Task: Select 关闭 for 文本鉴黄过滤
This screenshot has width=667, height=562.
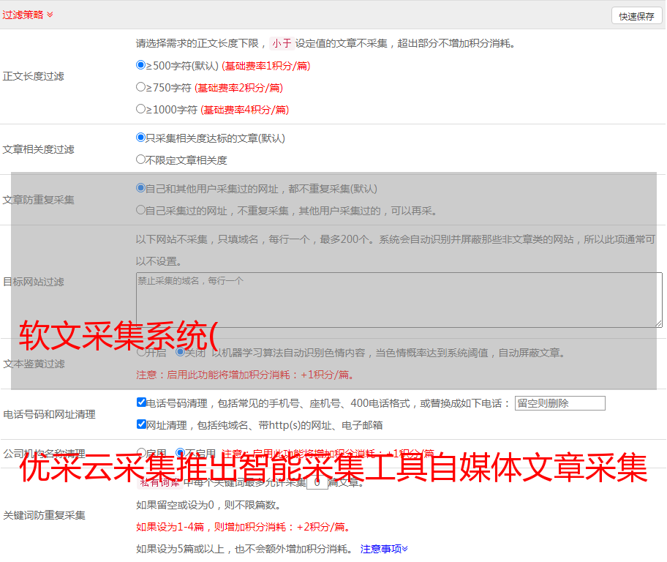Action: pos(181,352)
